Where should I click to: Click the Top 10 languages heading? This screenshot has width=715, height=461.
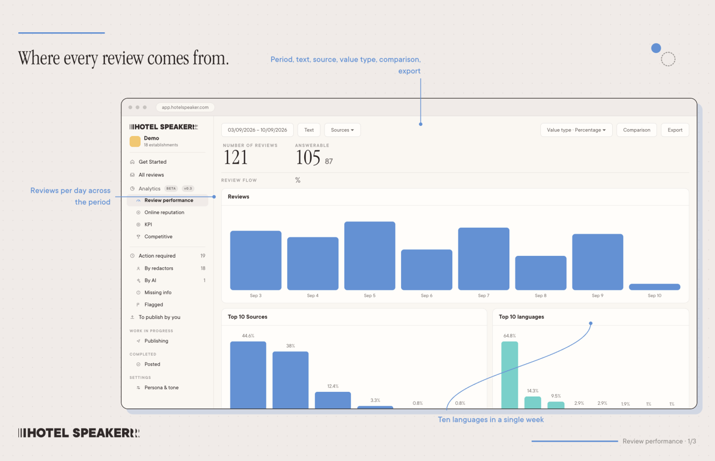[x=522, y=317]
